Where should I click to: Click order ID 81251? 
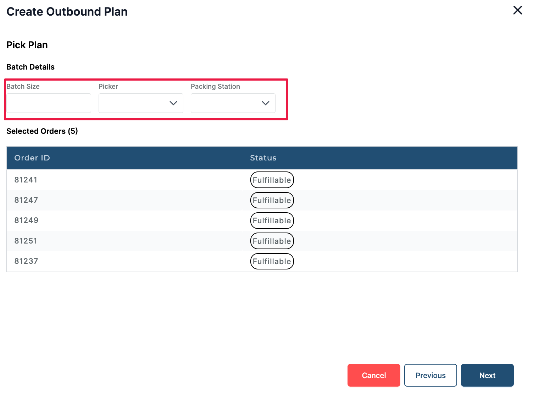[x=26, y=241]
